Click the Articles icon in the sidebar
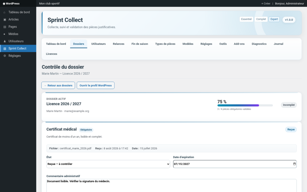Image resolution: width=307 pixels, height=192 pixels. [5, 19]
